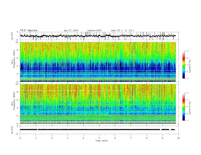
Task: Click time axis tick label "0"
Action: click(x=20, y=138)
